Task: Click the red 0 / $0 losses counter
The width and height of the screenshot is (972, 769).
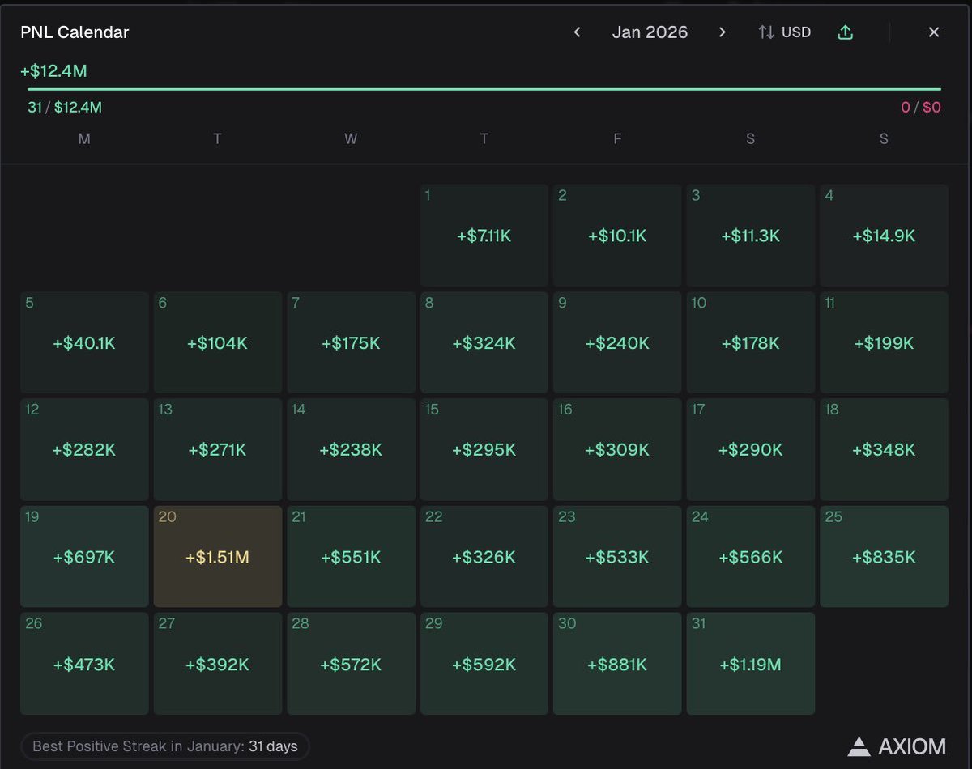Action: point(919,106)
